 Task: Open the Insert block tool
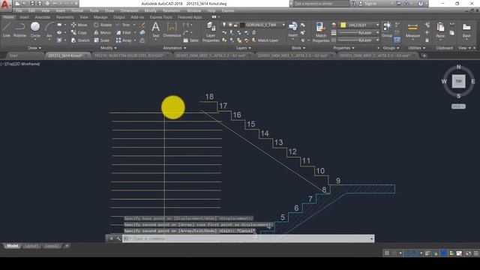coord(292,30)
